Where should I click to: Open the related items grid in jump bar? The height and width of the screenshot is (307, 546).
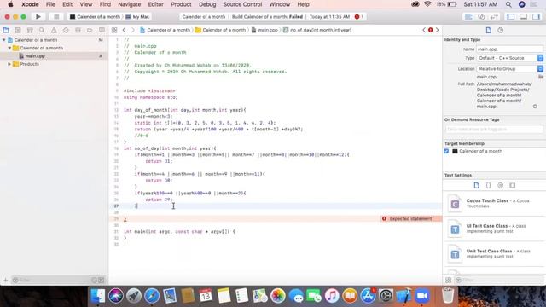(114, 31)
